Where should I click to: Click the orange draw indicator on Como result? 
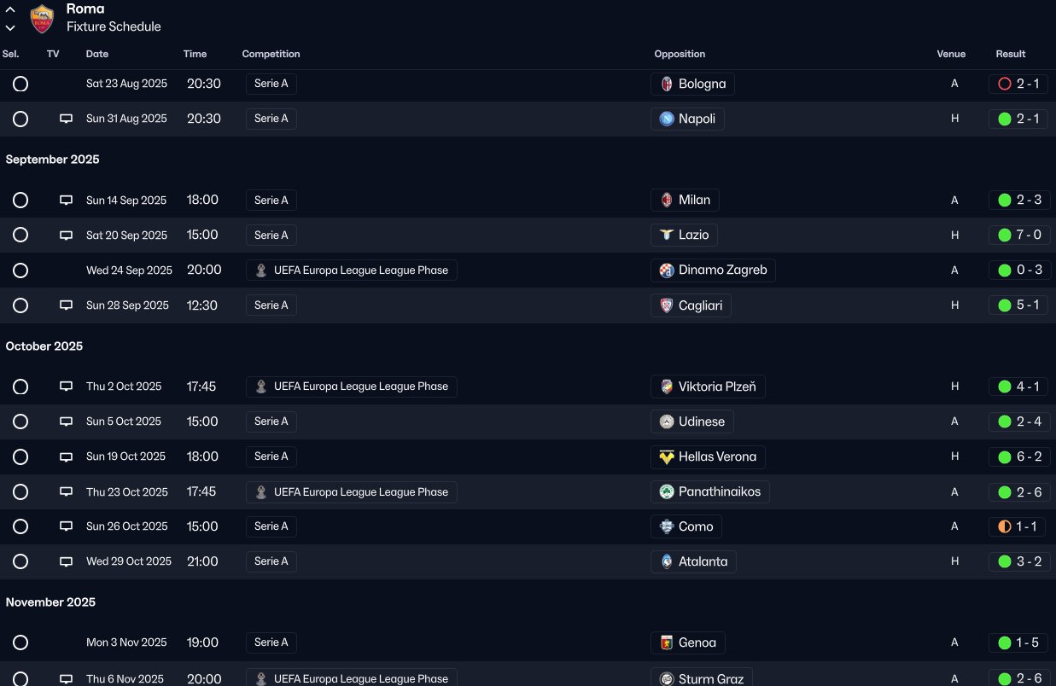tap(1005, 526)
